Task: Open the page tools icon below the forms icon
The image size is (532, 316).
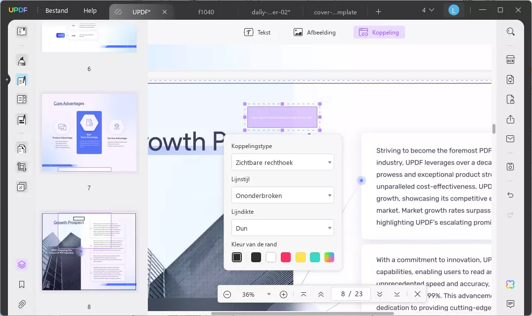Action: click(x=22, y=149)
